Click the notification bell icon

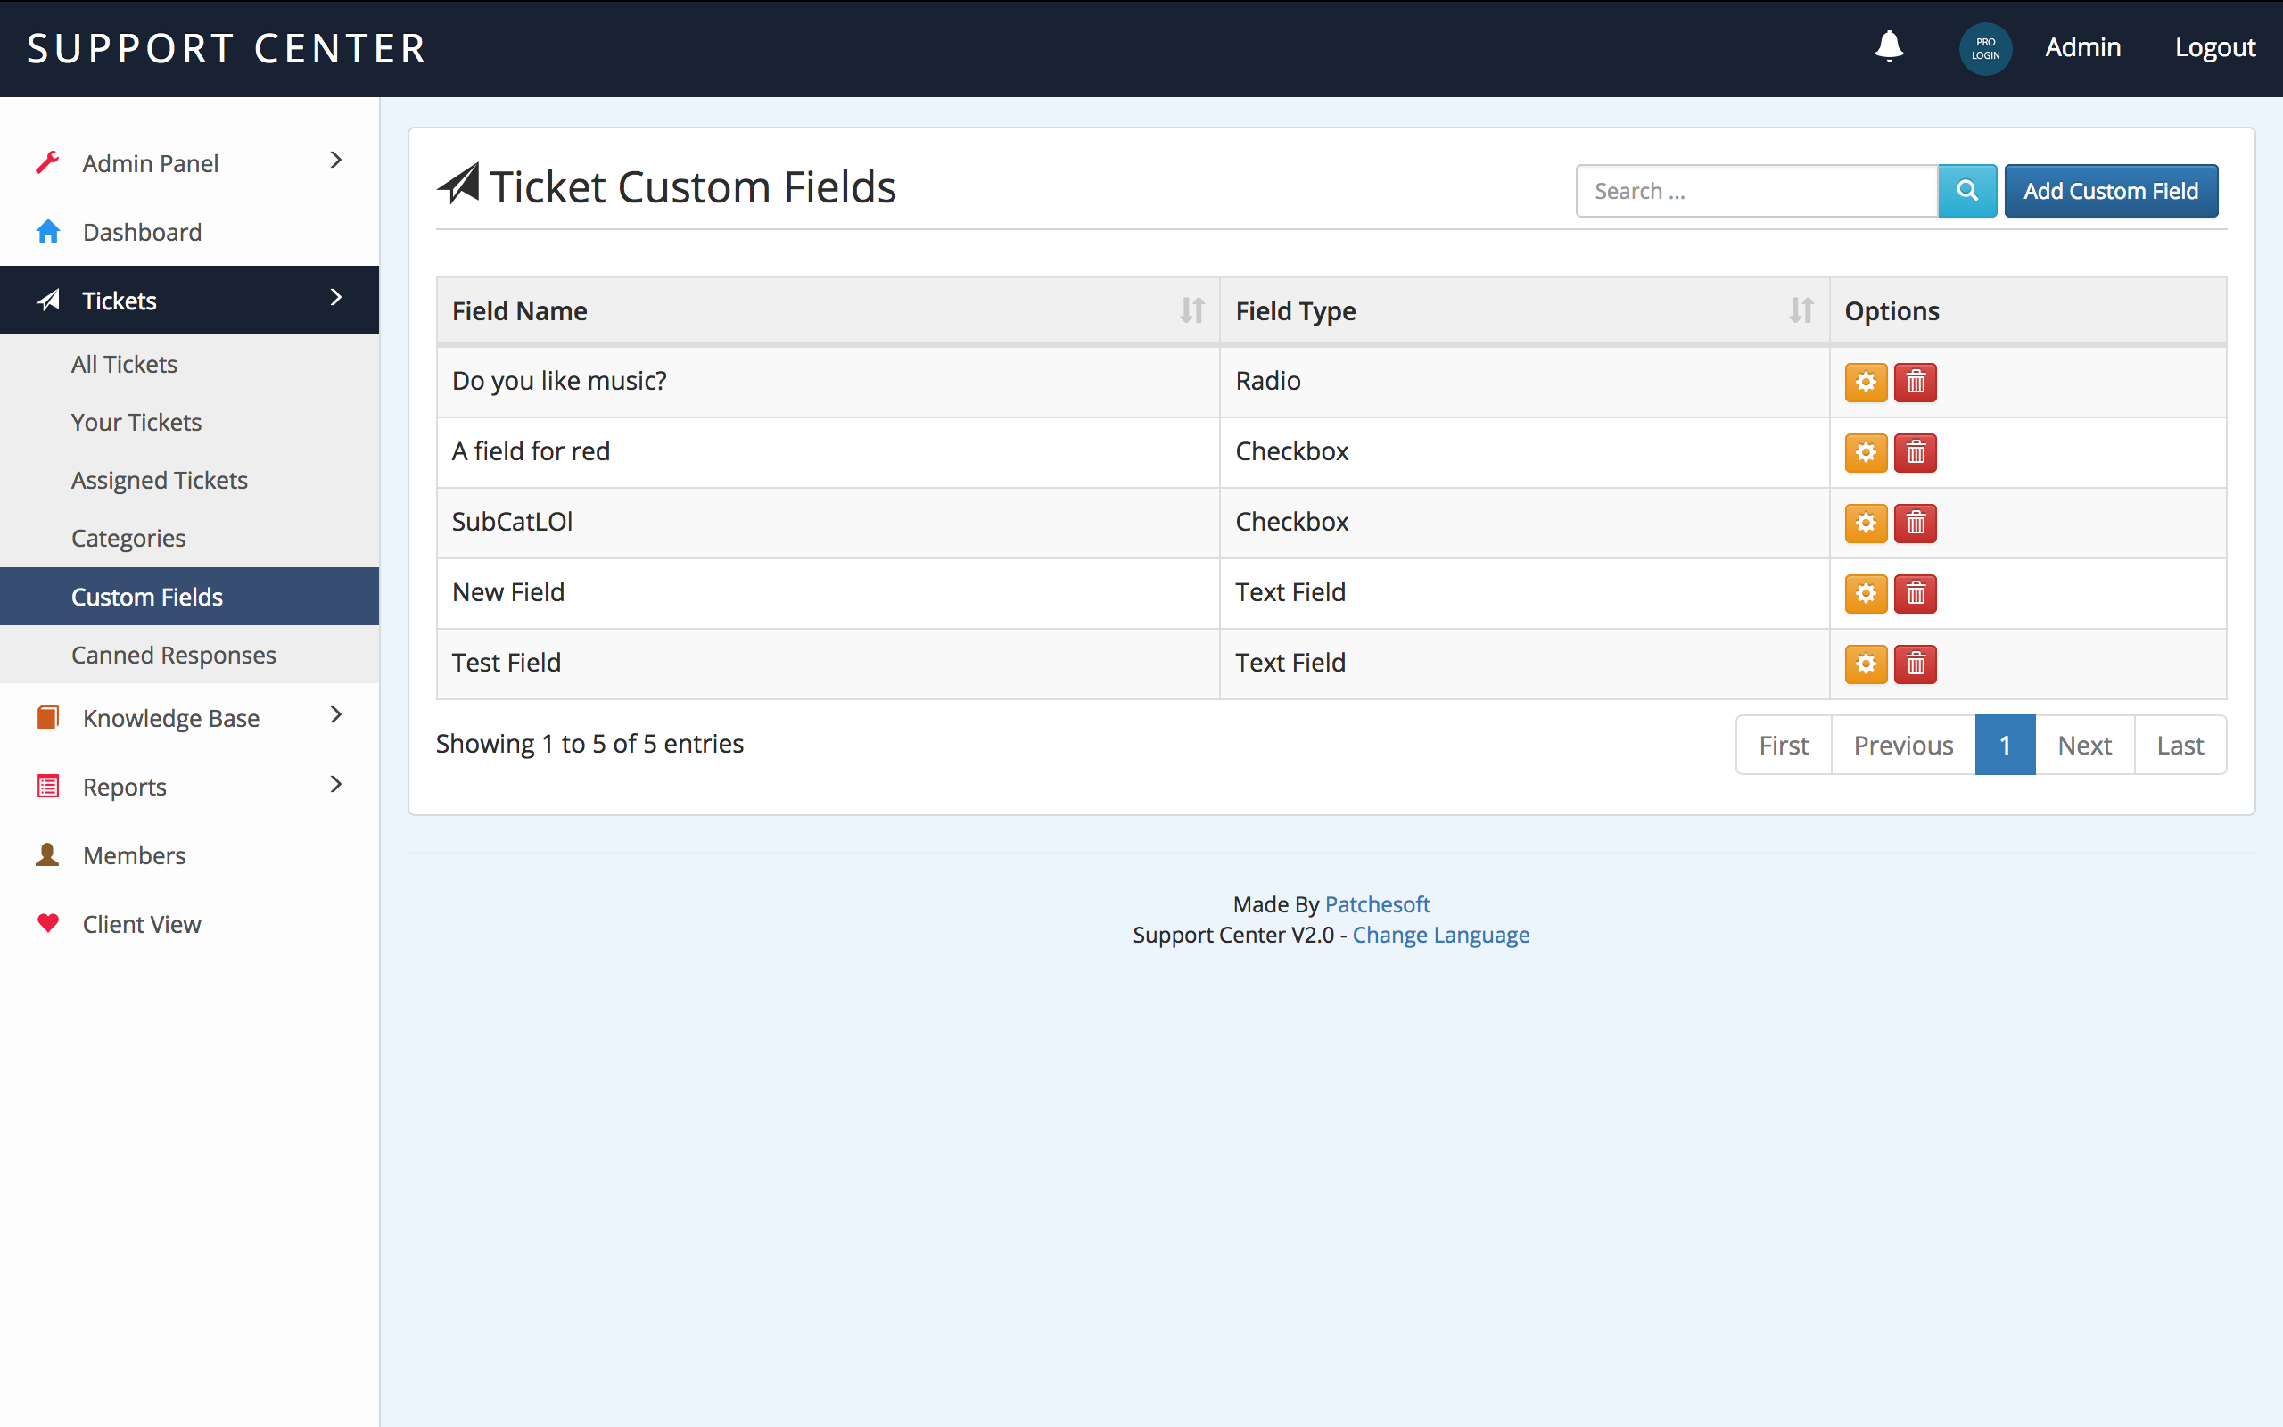point(1888,47)
